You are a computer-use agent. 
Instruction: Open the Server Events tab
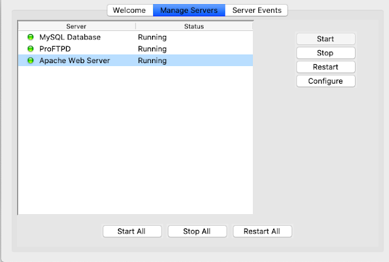pyautogui.click(x=256, y=10)
